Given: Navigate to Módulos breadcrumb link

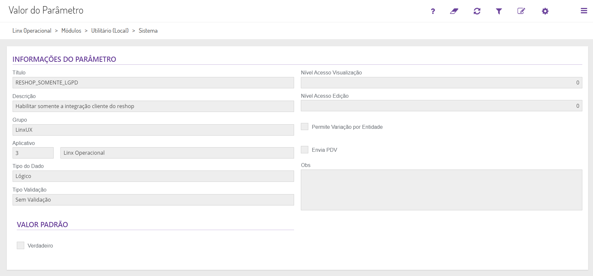Looking at the screenshot, I should [x=71, y=31].
